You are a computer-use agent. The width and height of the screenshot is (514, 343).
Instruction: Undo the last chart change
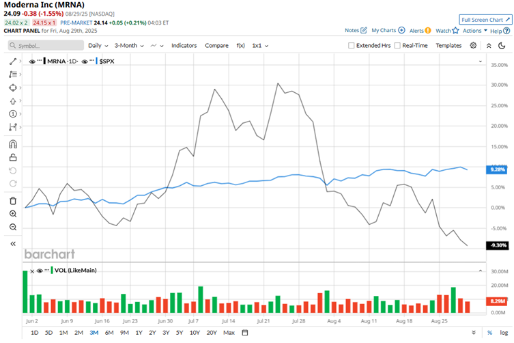[x=13, y=171]
